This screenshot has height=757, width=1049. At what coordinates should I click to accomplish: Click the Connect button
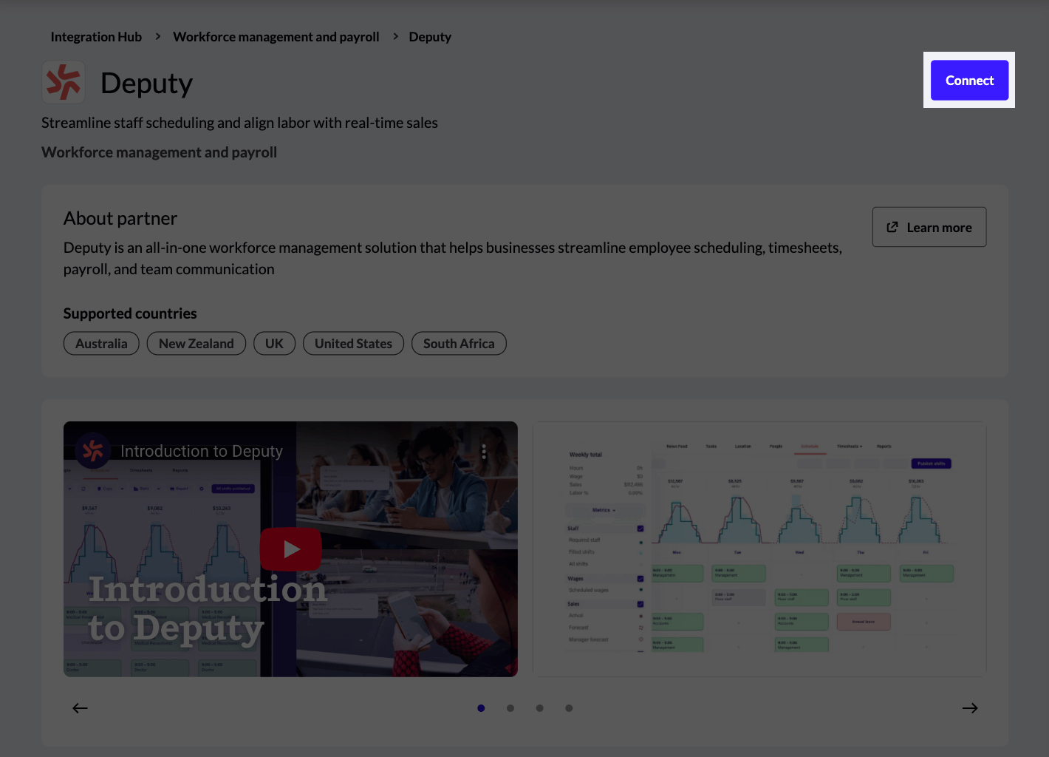point(969,81)
